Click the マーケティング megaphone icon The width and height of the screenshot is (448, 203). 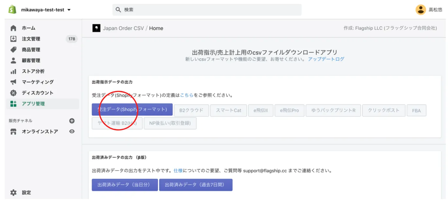tap(13, 82)
